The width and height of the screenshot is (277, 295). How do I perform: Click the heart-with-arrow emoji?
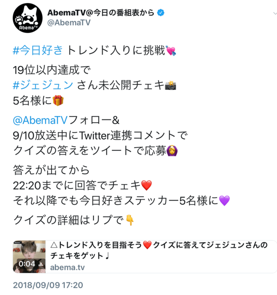171,51
